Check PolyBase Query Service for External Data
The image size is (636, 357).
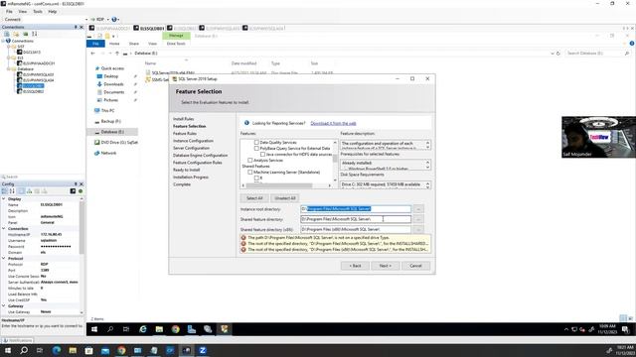click(256, 148)
